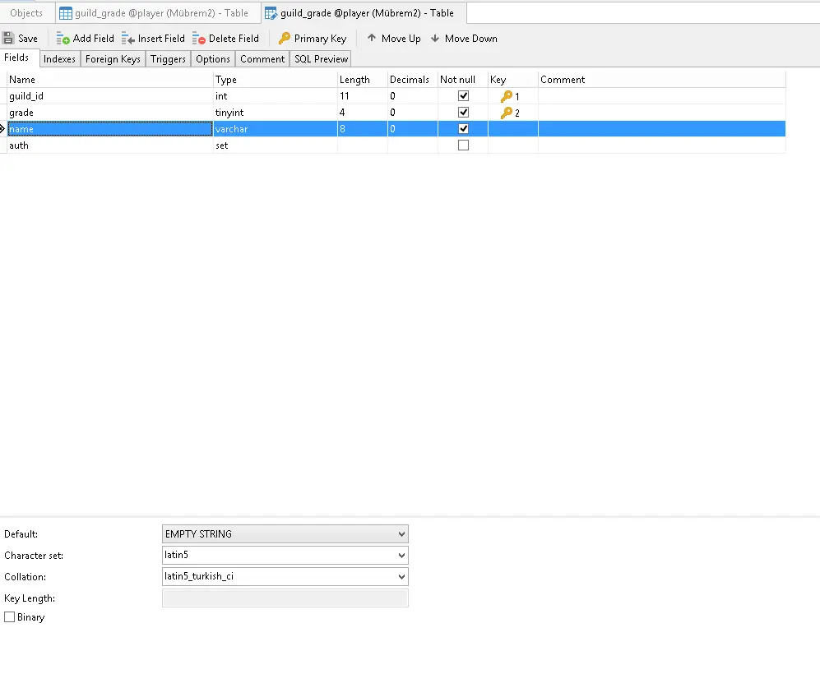820x674 pixels.
Task: Click the Delete Field label
Action: pos(234,39)
